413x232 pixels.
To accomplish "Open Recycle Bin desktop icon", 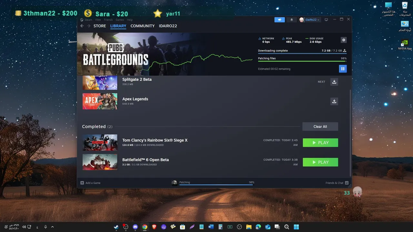I will [405, 9].
